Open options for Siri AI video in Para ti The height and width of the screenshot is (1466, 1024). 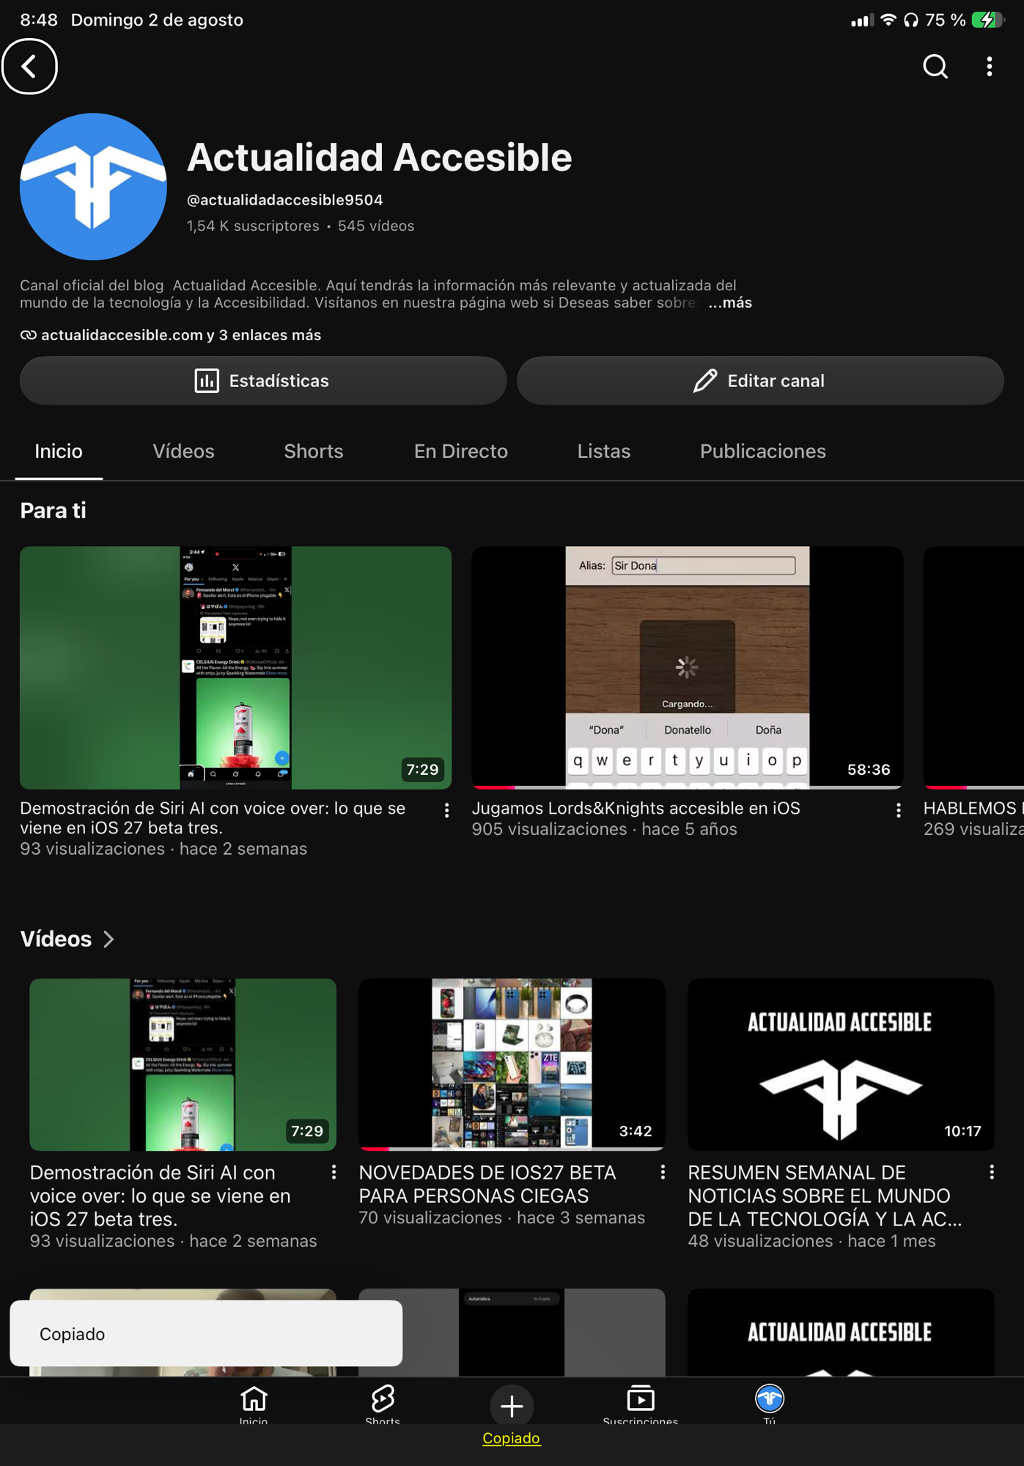[446, 810]
